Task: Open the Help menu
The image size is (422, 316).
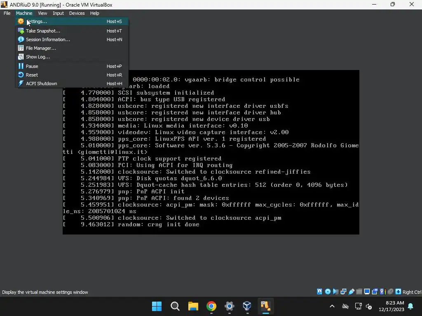Action: 94,13
